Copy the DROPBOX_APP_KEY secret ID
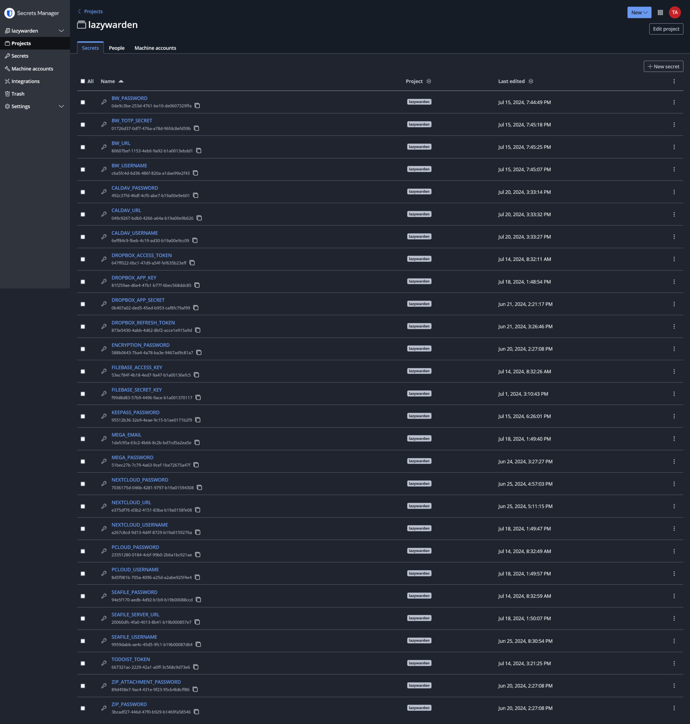The width and height of the screenshot is (690, 724). click(x=197, y=285)
